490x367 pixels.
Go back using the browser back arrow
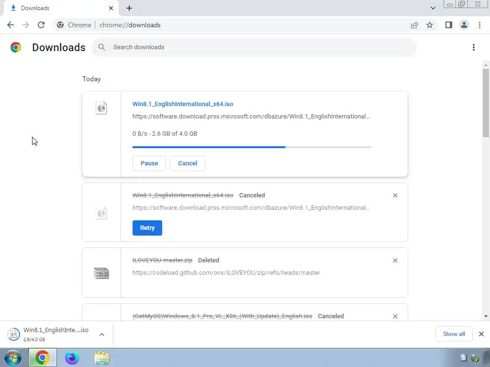11,25
